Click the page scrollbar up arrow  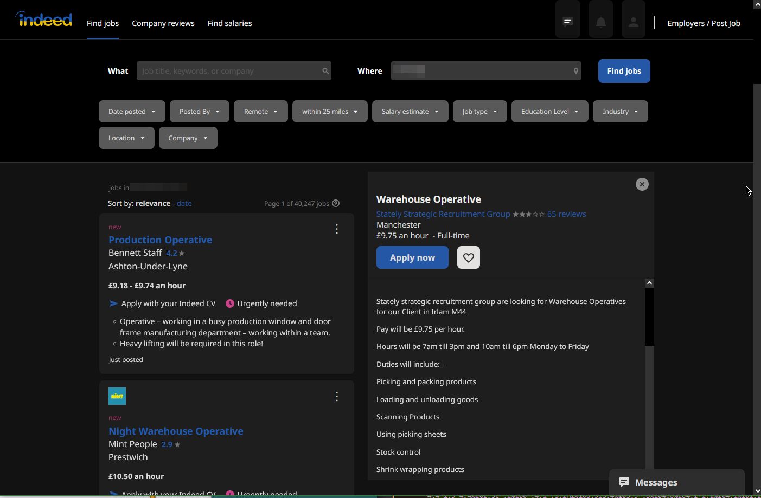click(757, 4)
